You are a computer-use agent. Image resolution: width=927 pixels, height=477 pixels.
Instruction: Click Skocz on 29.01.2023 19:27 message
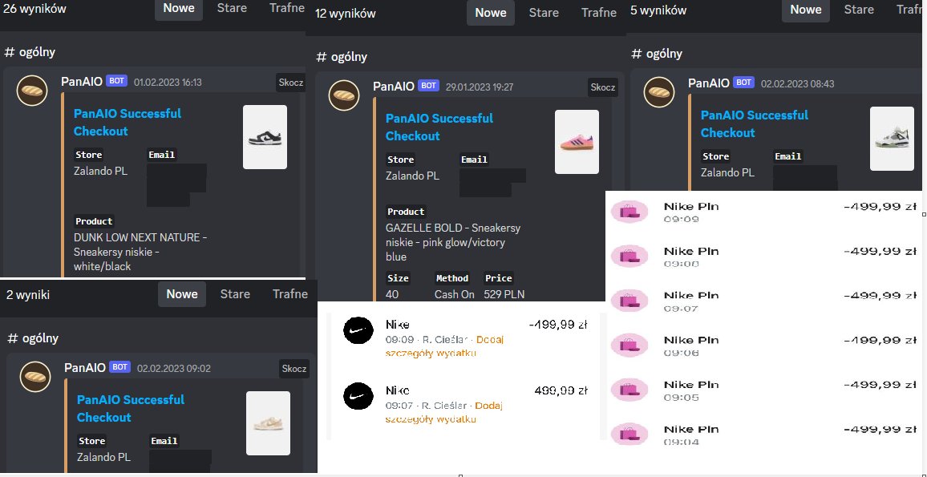click(603, 87)
